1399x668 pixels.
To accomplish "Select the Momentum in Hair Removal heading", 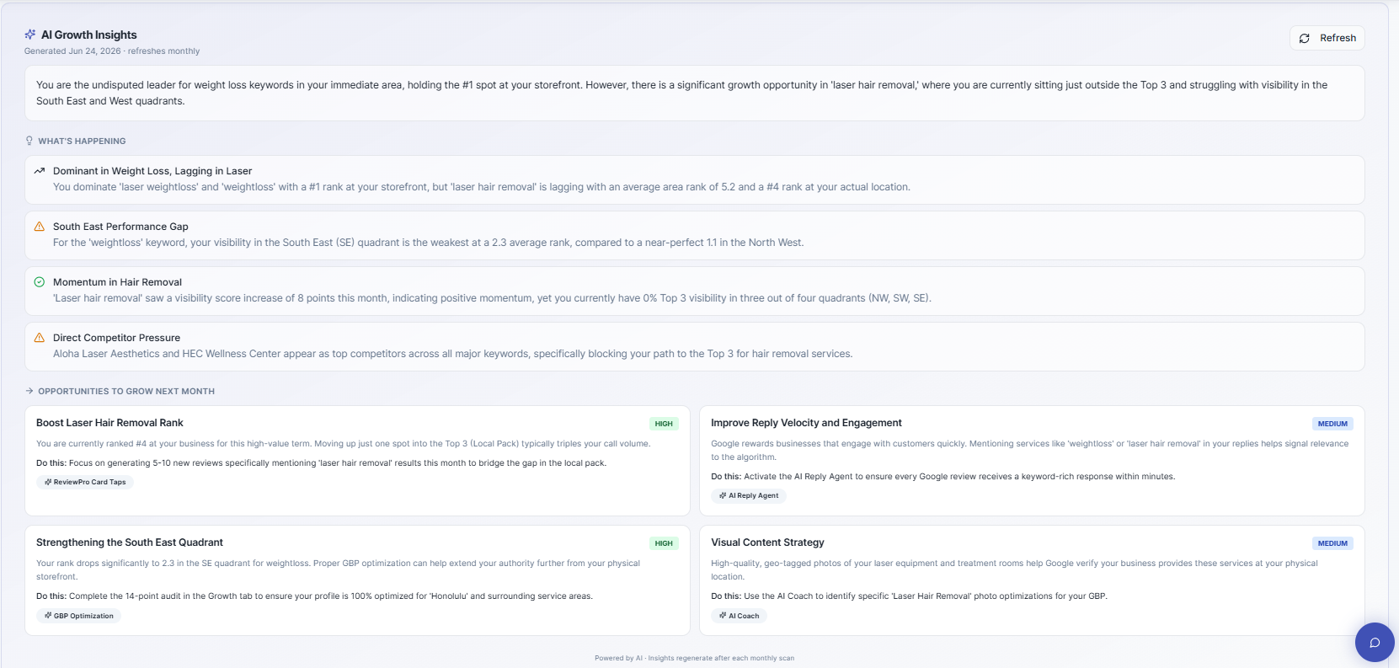I will pyautogui.click(x=117, y=282).
